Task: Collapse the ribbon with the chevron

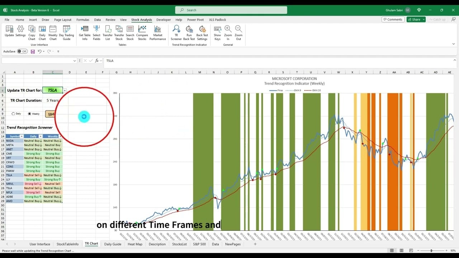Action: click(x=454, y=44)
